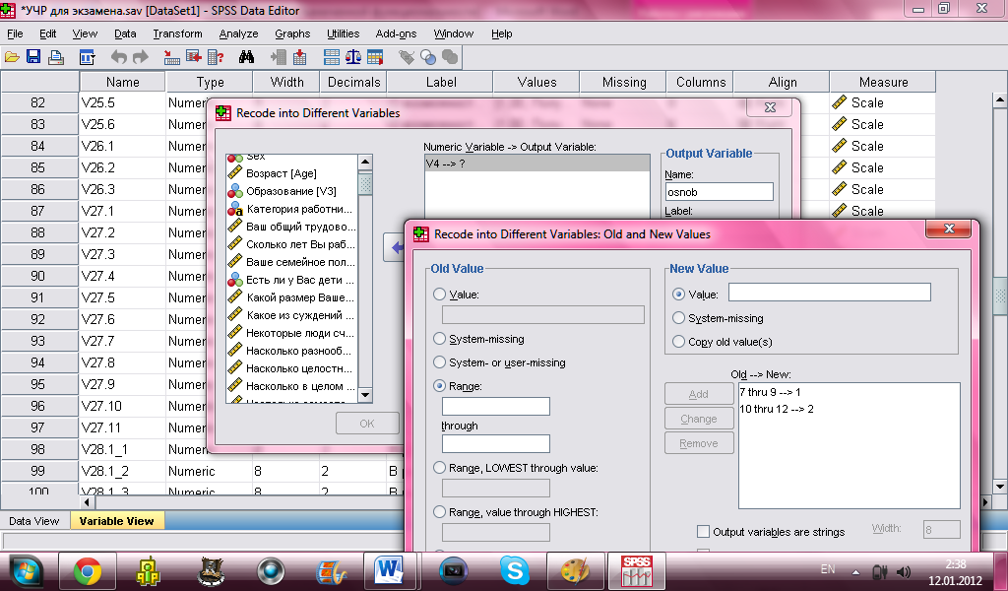1008x591 pixels.
Task: Insert variable toolbar icon
Action: coord(299,57)
